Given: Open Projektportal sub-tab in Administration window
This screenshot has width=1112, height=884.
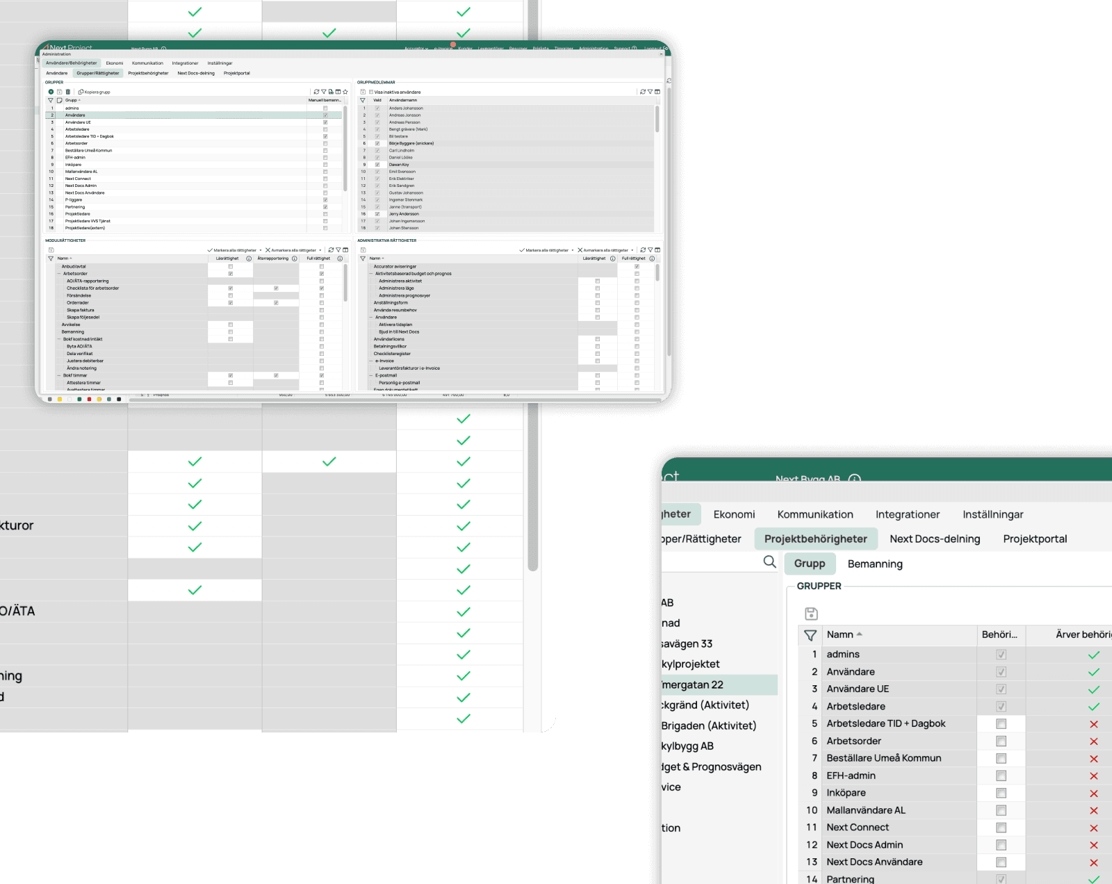Looking at the screenshot, I should click(237, 73).
